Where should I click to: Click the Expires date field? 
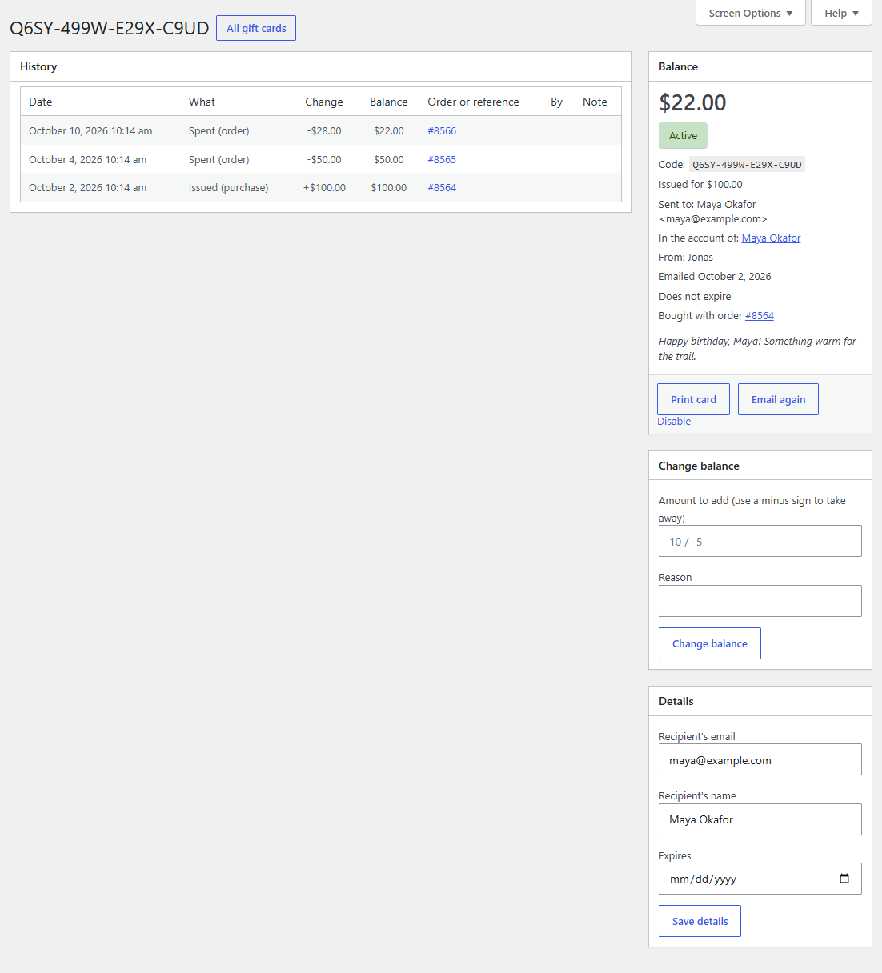(760, 879)
